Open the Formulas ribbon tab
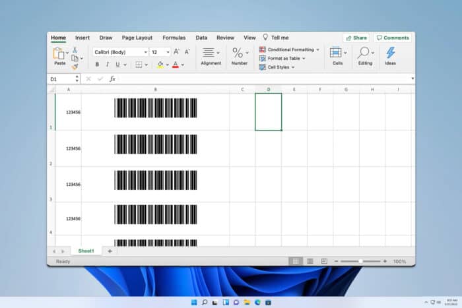 click(x=174, y=38)
